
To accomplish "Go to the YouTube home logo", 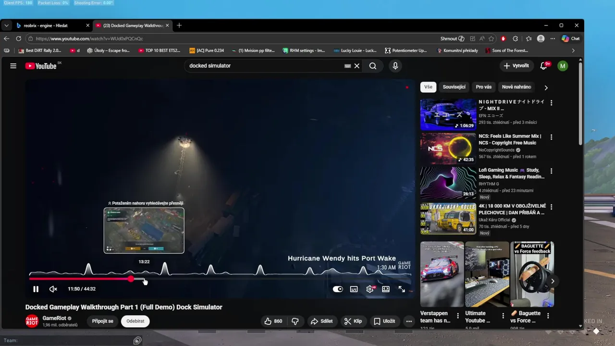I will tap(41, 66).
